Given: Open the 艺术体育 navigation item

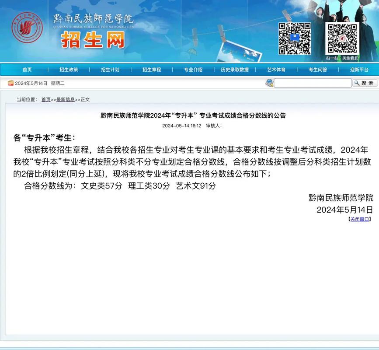Looking at the screenshot, I should tap(276, 69).
